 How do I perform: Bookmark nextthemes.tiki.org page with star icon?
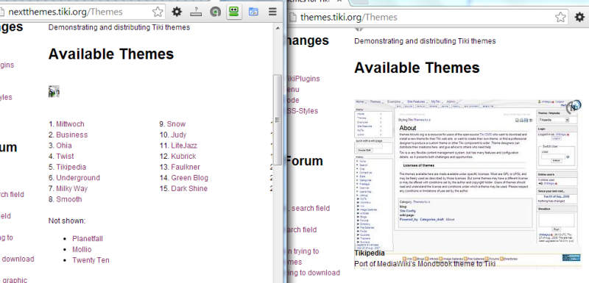tap(158, 12)
